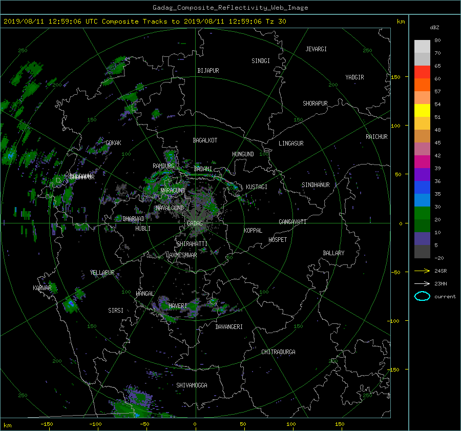Click the SINDGI city label
Screen dimensions: 461x431
[261, 61]
